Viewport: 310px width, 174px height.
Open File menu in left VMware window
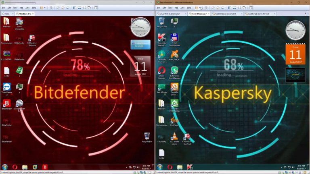tap(4, 8)
